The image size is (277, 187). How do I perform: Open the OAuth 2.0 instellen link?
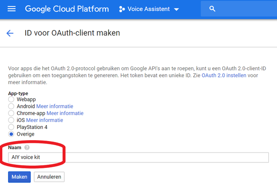click(x=224, y=76)
